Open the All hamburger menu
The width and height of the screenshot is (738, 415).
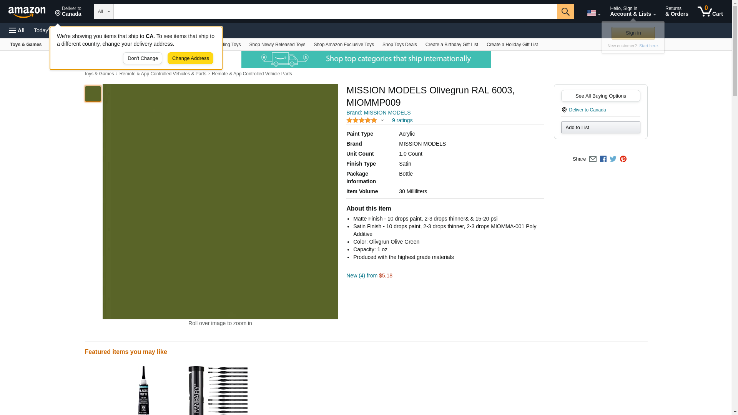coord(17,30)
